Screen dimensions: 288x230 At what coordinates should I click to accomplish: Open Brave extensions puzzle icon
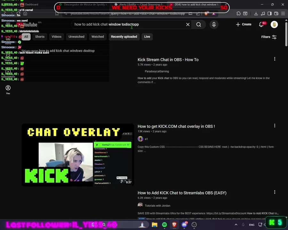pos(238,13)
